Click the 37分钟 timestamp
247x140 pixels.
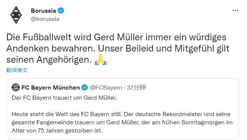137,87
